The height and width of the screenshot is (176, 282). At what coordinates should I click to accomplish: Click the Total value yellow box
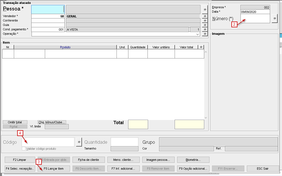pos(189,124)
